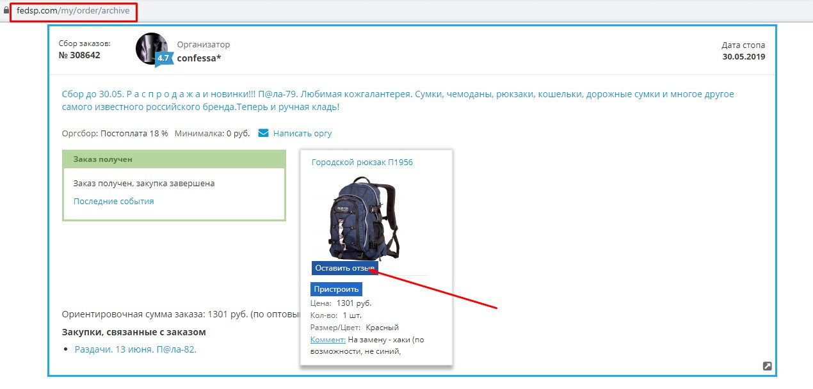Viewport: 813px width, 389px height.
Task: Click the Организатор label above the name
Action: (204, 44)
